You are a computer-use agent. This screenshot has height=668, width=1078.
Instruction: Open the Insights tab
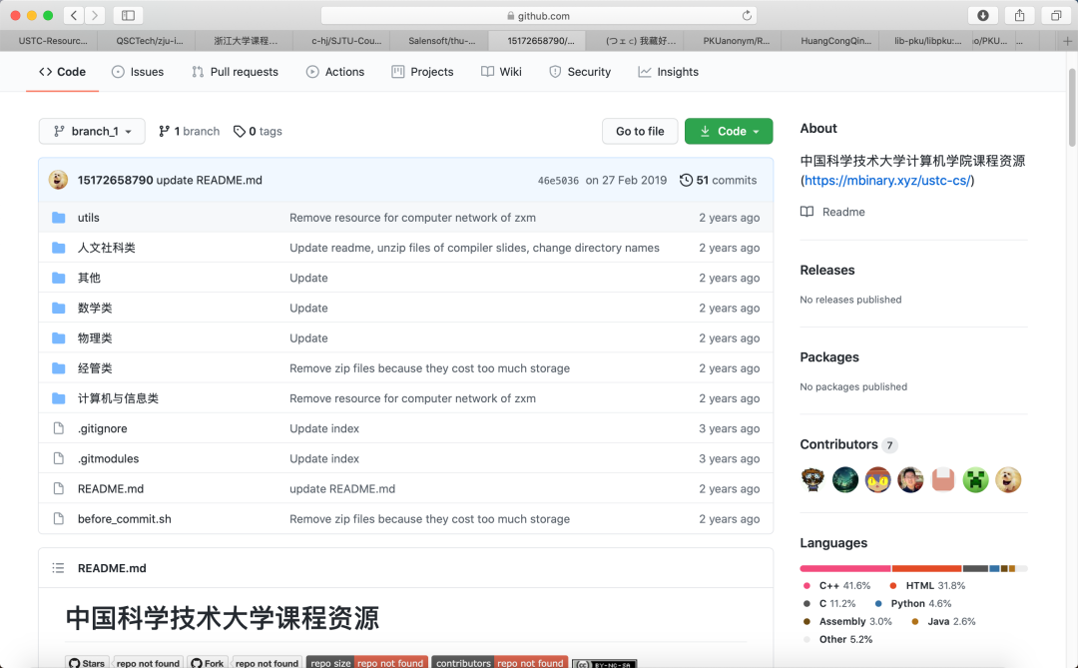(x=668, y=72)
